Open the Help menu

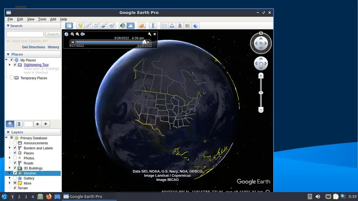pyautogui.click(x=63, y=19)
